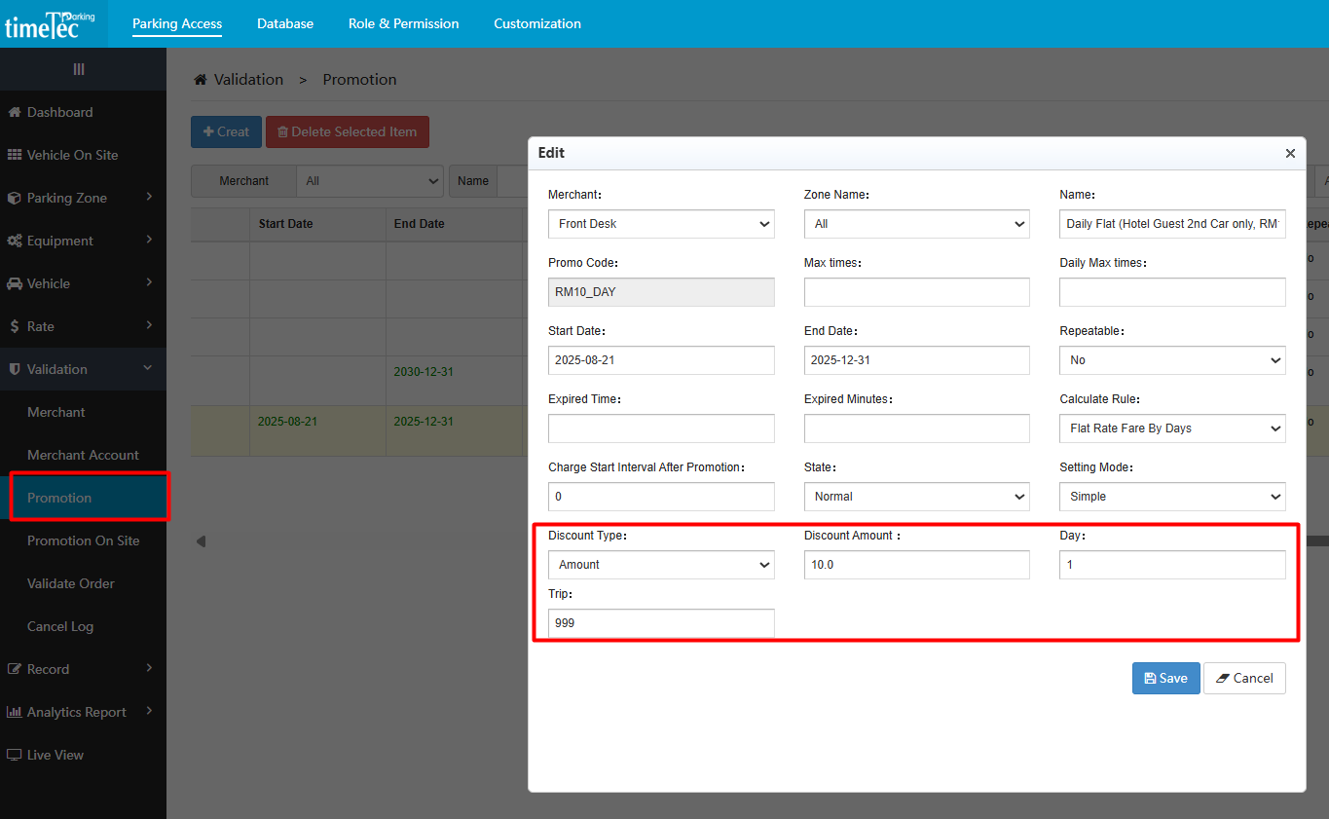This screenshot has width=1329, height=819.
Task: Switch to the Parking Access tab
Action: click(x=177, y=23)
